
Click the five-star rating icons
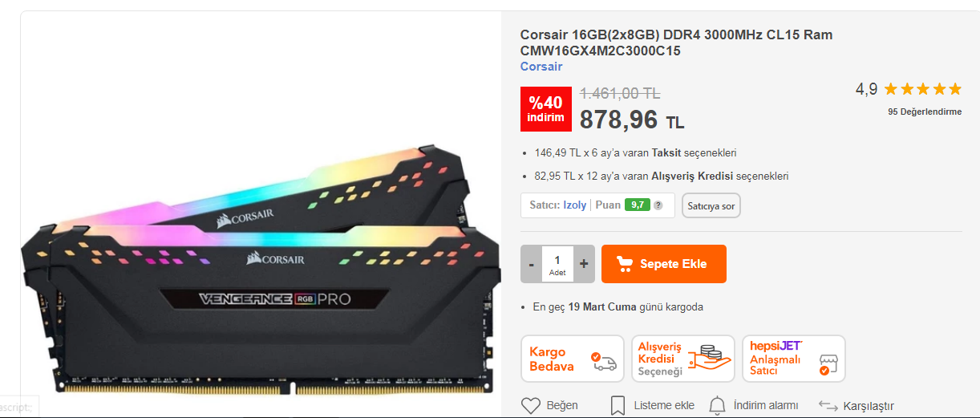923,89
